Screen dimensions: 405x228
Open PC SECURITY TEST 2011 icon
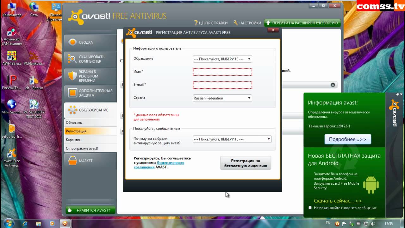click(34, 109)
